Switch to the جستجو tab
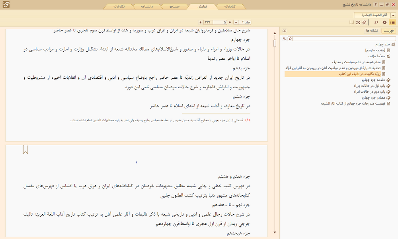 coord(175,7)
